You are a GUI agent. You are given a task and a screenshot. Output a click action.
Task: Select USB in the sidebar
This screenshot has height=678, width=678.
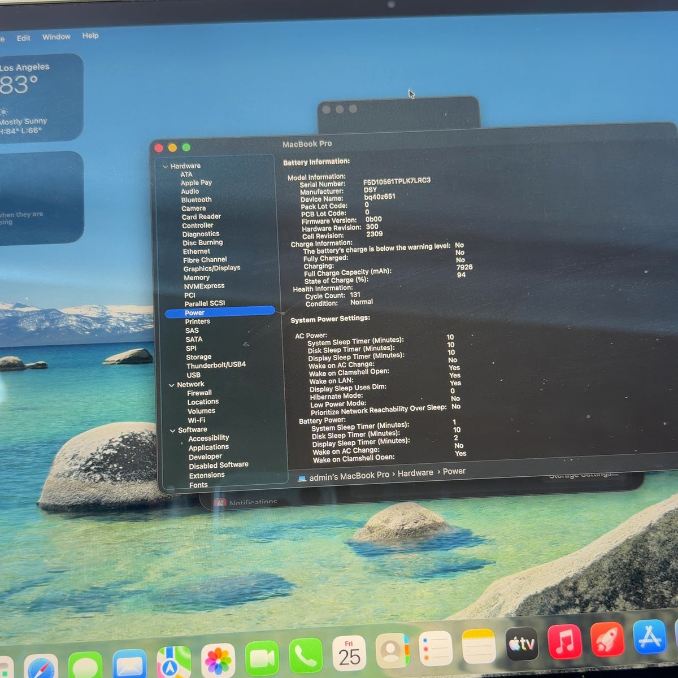click(x=193, y=375)
